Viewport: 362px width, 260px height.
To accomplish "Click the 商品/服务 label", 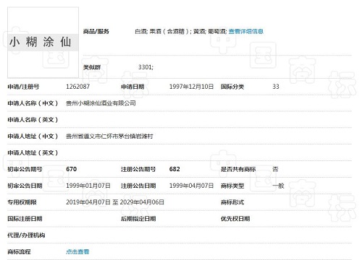I will point(96,31).
